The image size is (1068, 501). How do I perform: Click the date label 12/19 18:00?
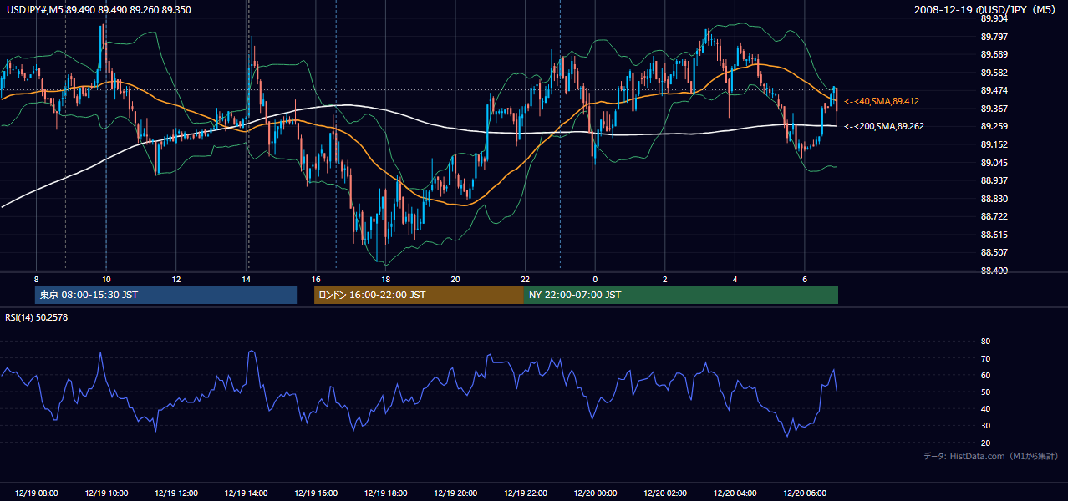385,493
